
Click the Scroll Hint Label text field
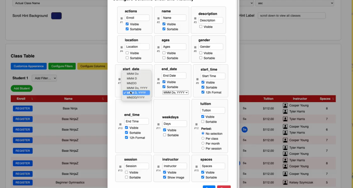(291, 16)
